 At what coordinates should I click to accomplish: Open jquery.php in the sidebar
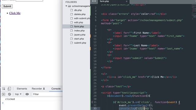tap(80, 35)
